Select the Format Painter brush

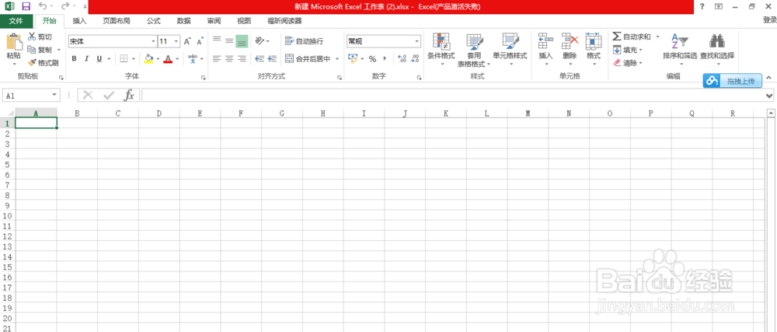[x=32, y=63]
